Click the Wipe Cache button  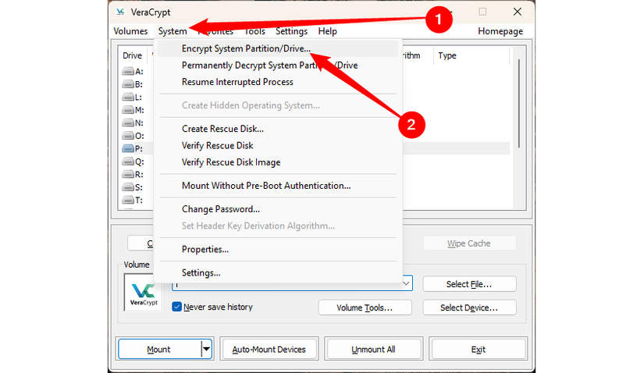coord(469,243)
